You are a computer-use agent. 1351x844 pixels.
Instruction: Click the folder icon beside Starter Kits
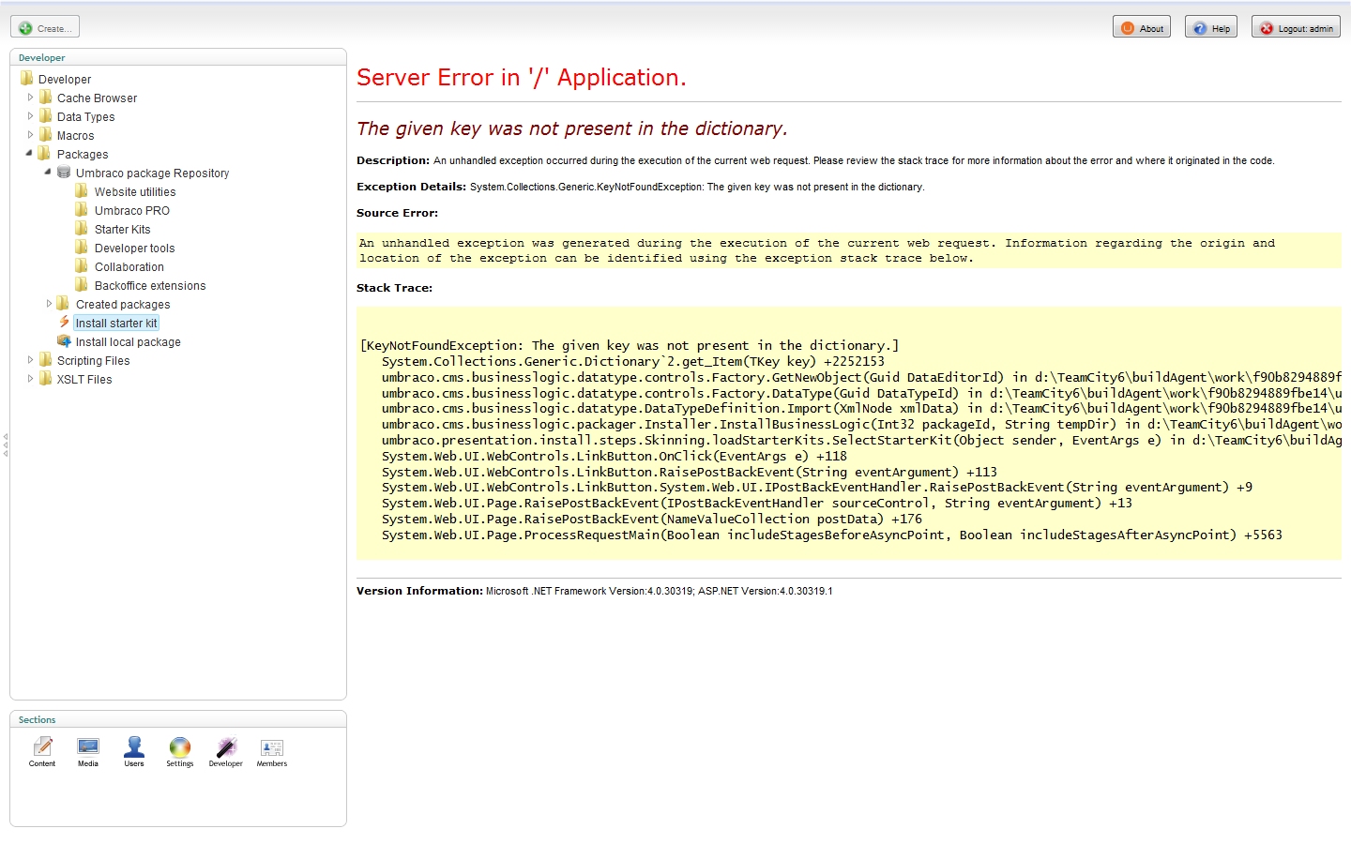pos(83,229)
